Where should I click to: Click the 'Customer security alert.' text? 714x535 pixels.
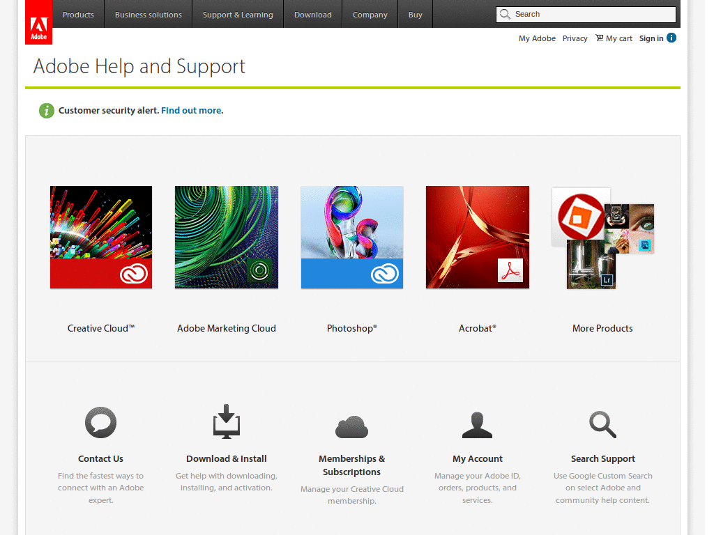109,111
